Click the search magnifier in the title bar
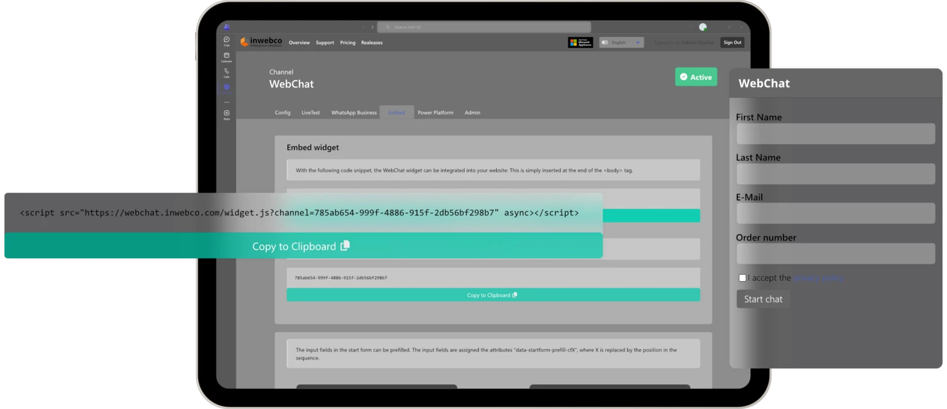Viewport: 947px width, 409px height. (x=387, y=27)
